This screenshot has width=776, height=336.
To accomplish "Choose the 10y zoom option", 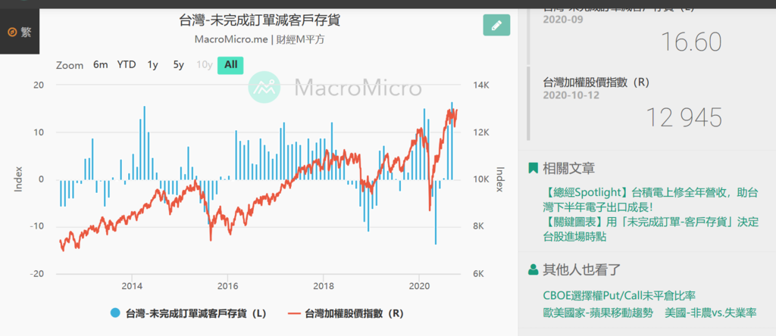I will 204,65.
